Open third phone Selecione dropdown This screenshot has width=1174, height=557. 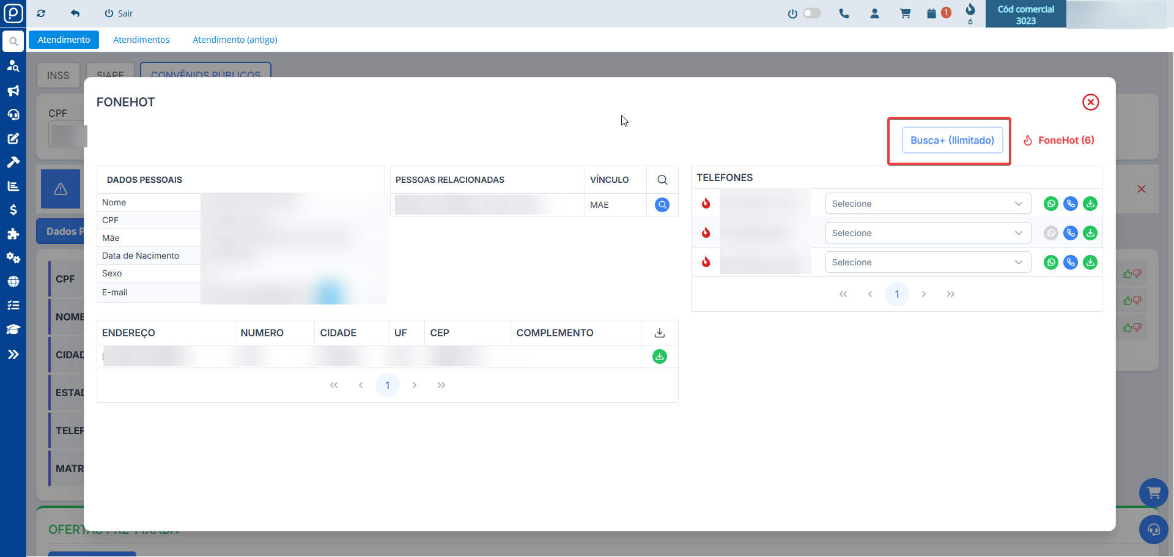[927, 262]
